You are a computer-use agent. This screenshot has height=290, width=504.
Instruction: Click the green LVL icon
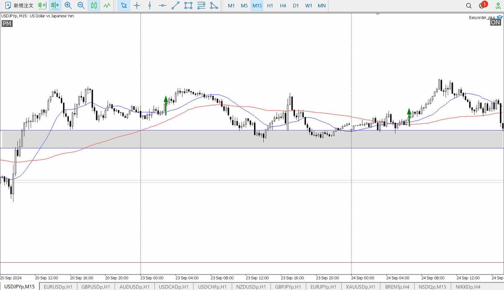click(498, 6)
